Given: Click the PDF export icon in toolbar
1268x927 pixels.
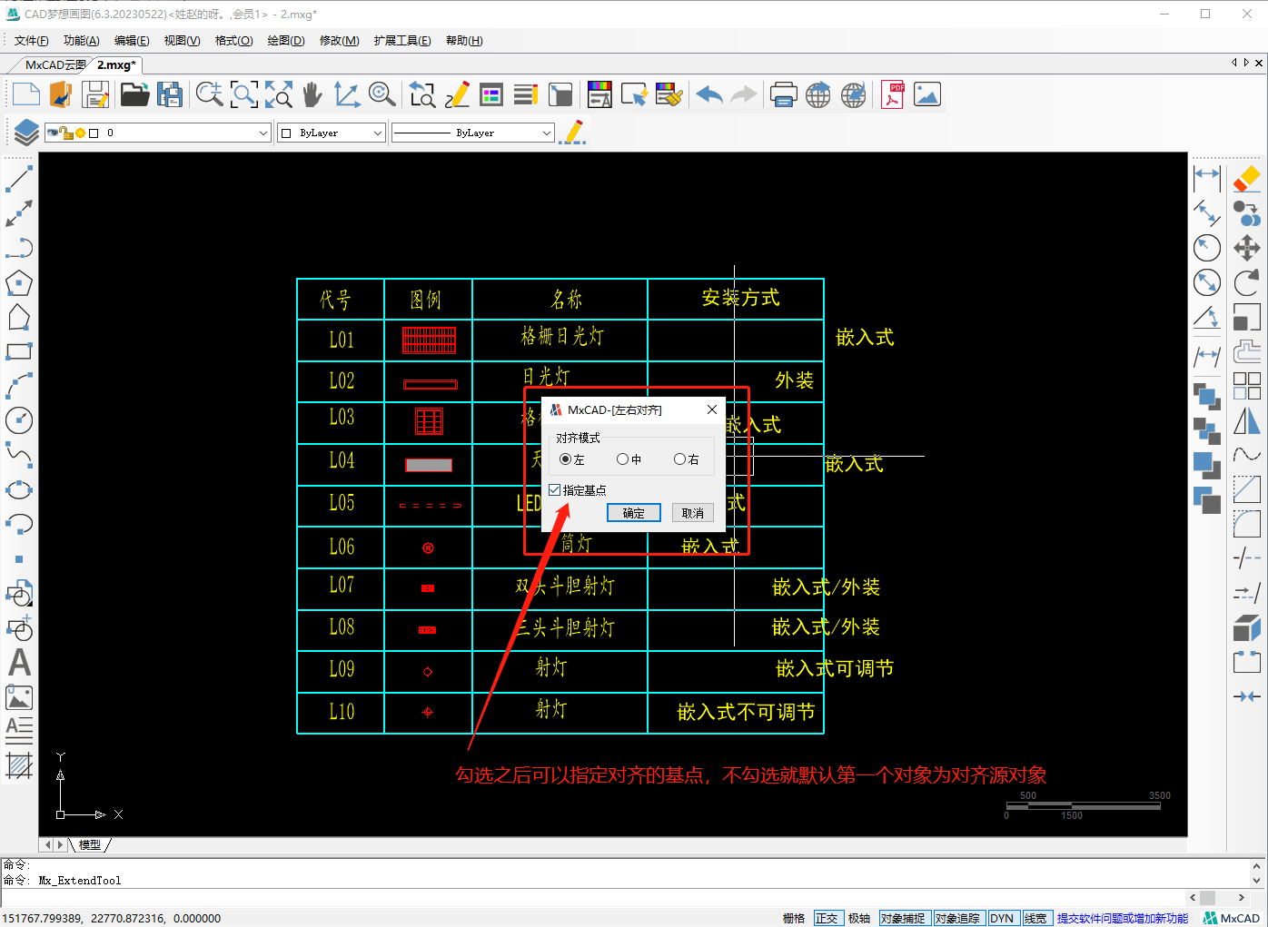Looking at the screenshot, I should 892,94.
